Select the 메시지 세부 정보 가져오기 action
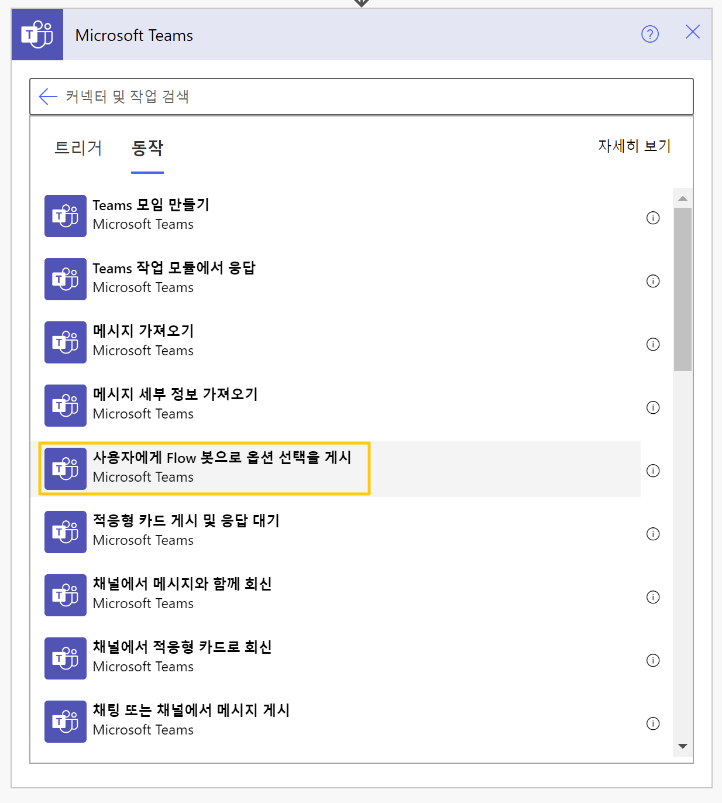Screen dimensions: 722x803 pos(336,406)
